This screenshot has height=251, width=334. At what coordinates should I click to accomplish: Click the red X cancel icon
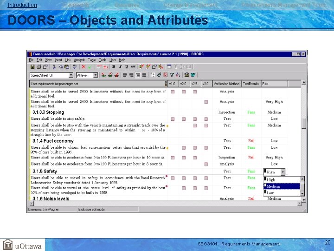click(x=83, y=67)
